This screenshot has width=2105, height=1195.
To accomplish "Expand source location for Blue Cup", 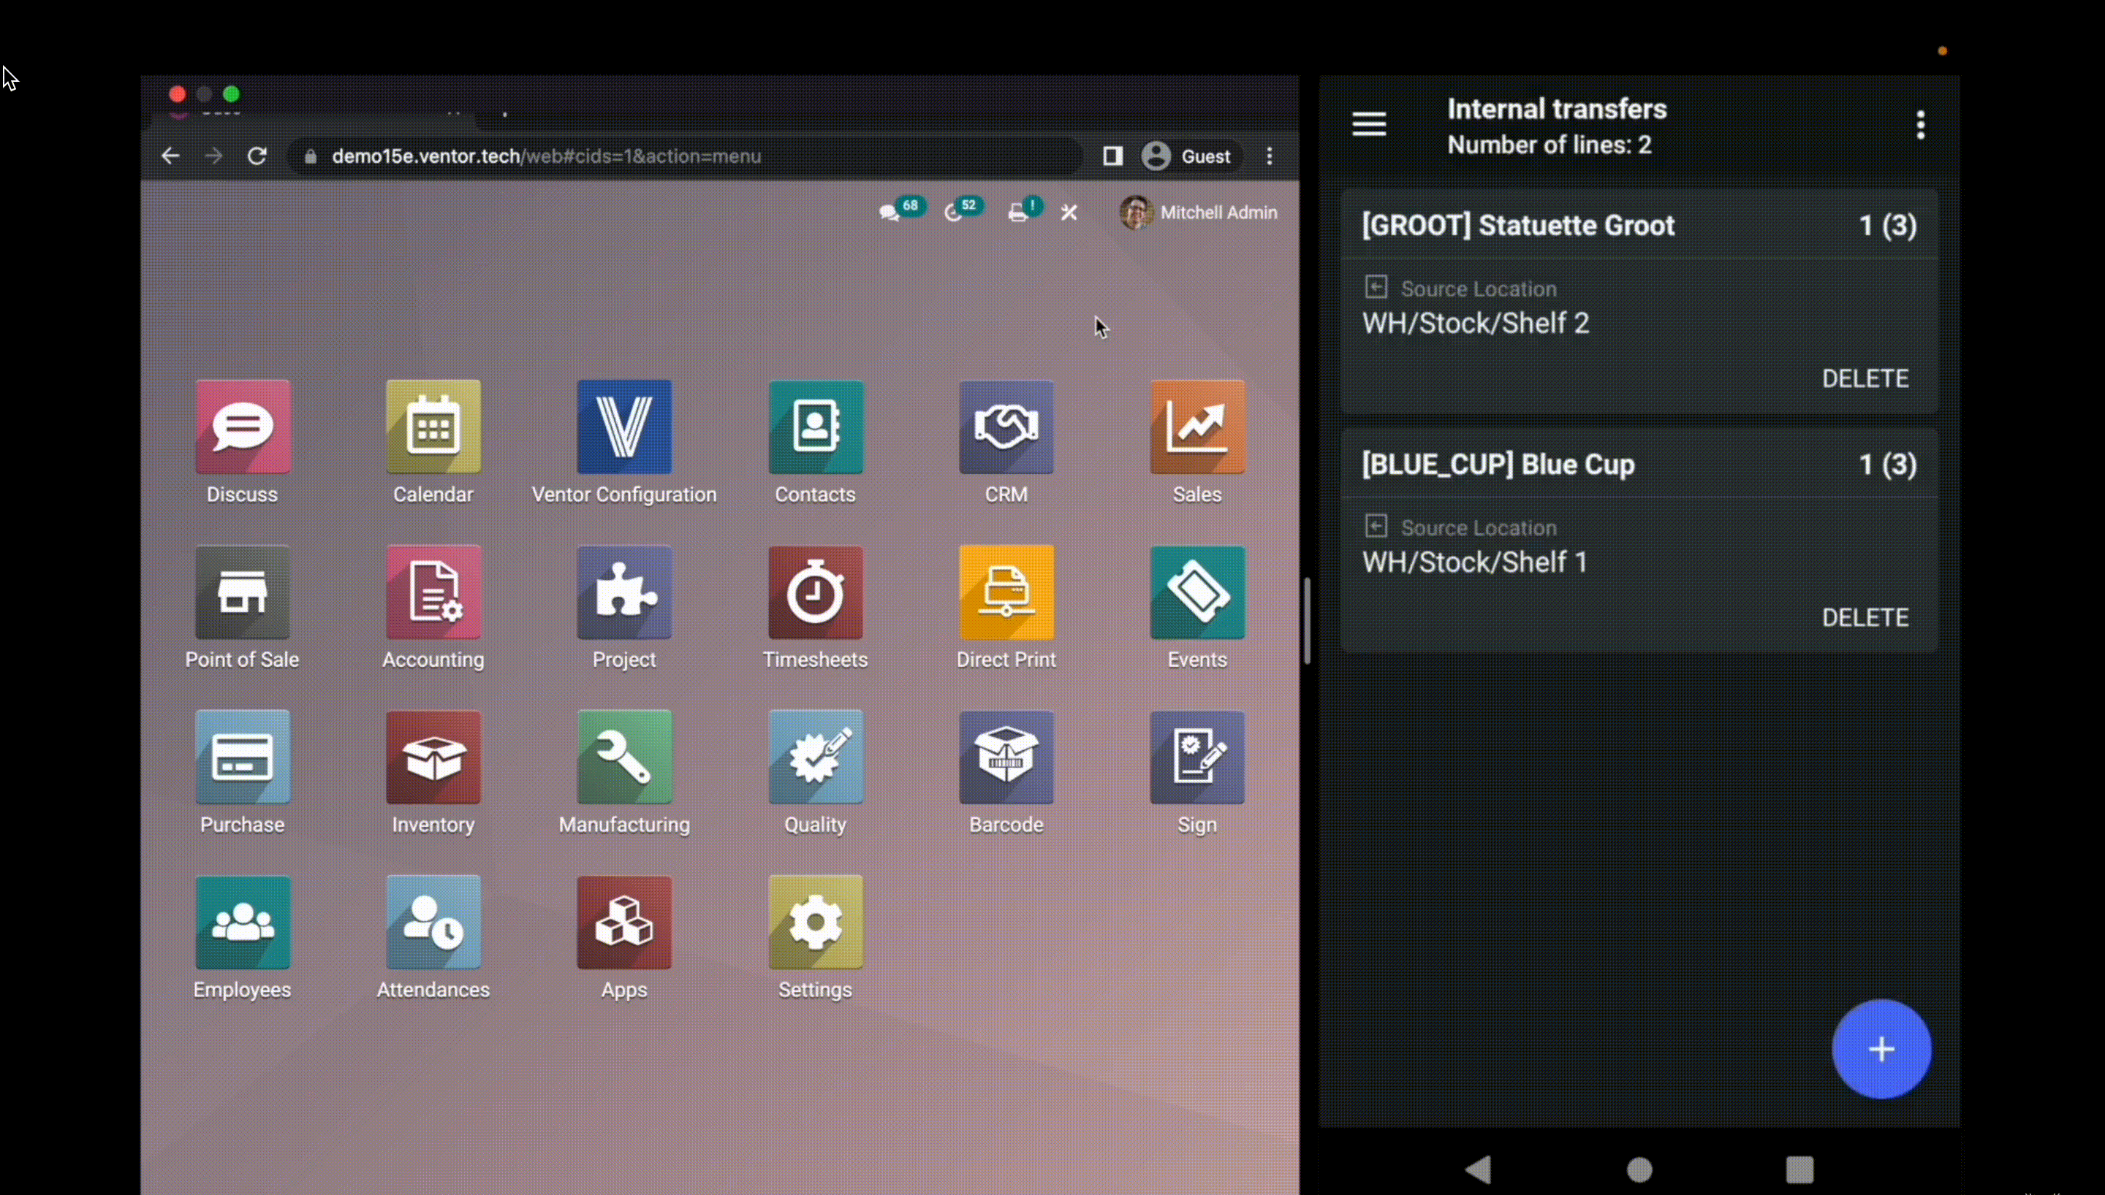I will point(1375,527).
